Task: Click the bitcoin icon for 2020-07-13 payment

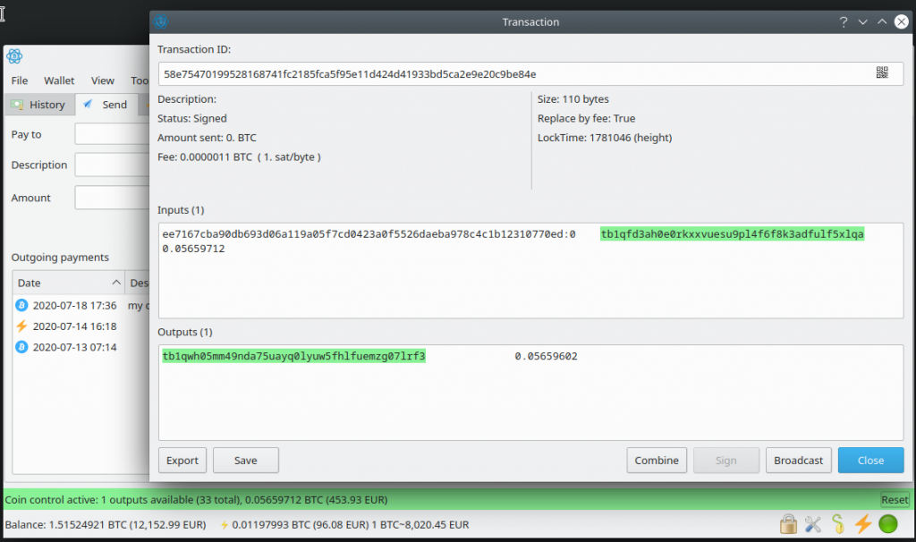Action: [x=21, y=347]
